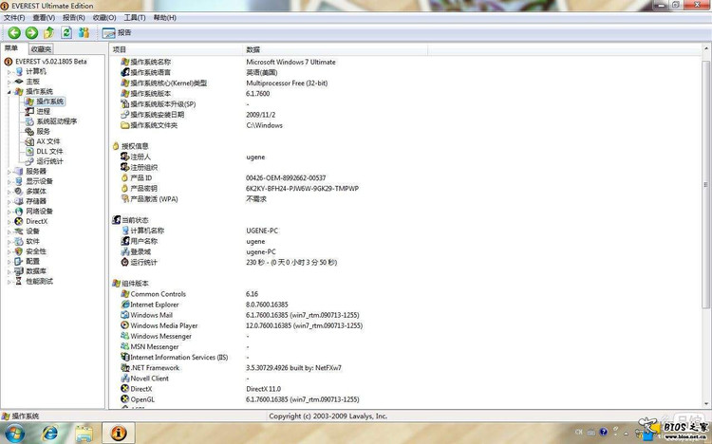Viewport: 712px width, 444px height.
Task: Click the 注册人 row icon
Action: click(125, 157)
